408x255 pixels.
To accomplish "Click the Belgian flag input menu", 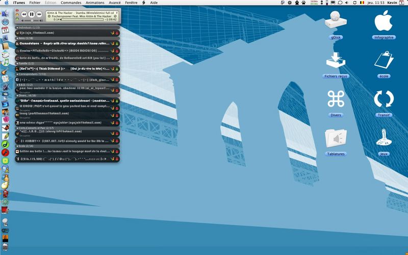I will 362,3.
